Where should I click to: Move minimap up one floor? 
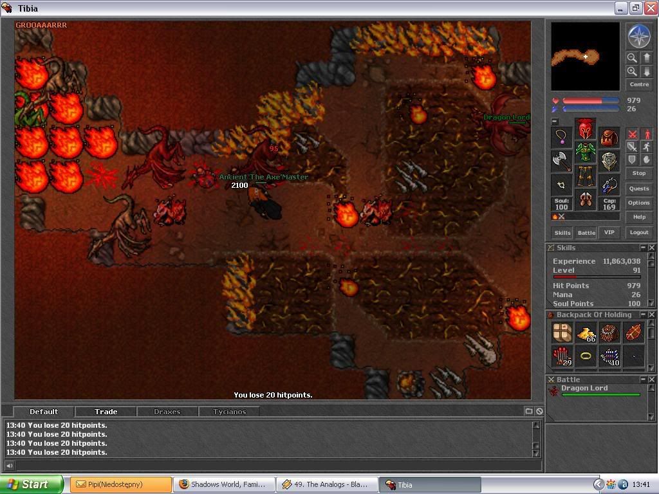click(x=647, y=57)
